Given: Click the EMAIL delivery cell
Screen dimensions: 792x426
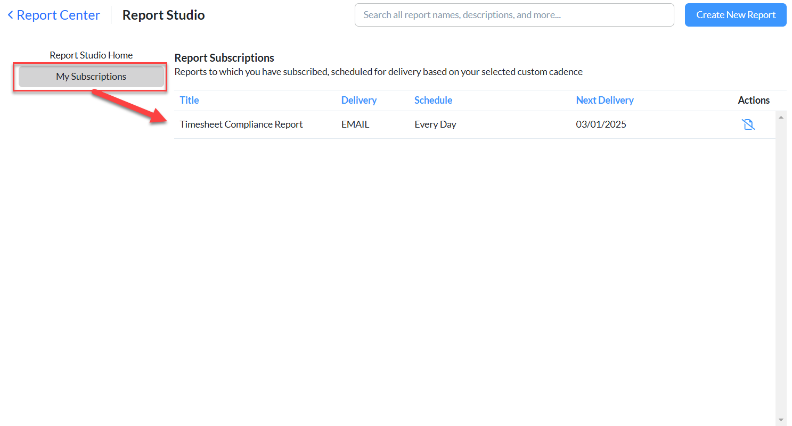Looking at the screenshot, I should tap(355, 124).
